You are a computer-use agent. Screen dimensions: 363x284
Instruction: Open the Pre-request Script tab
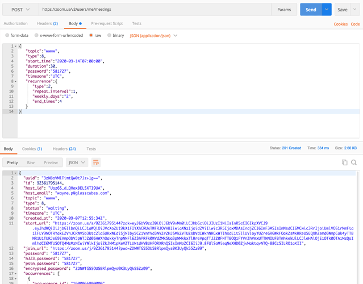(107, 23)
